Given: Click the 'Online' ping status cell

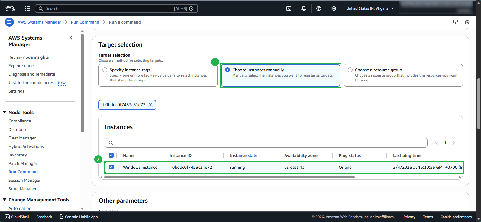Looking at the screenshot, I should pos(345,167).
